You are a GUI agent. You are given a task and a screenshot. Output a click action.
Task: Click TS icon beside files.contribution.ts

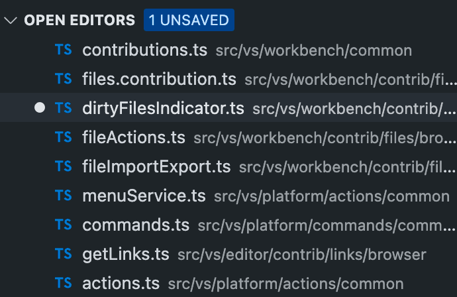(64, 80)
